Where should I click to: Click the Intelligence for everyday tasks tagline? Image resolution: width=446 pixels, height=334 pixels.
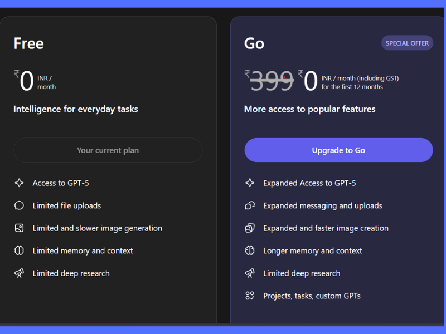coord(76,109)
